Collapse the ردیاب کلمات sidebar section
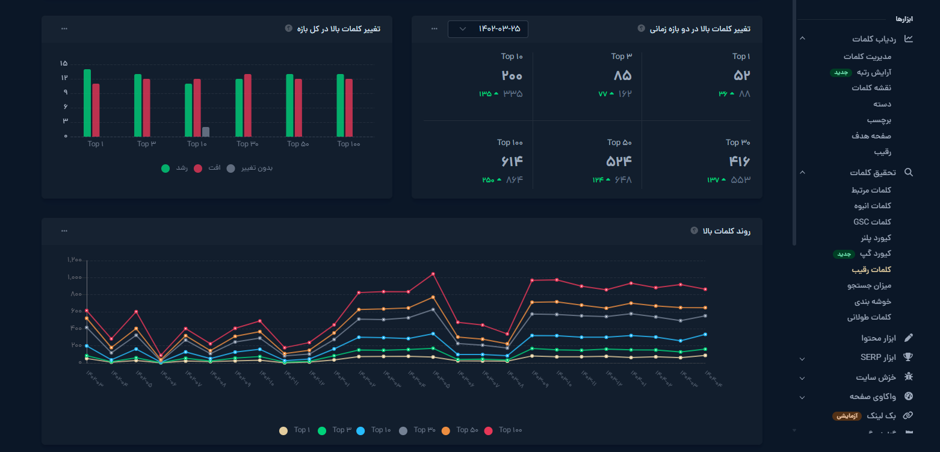Screen dimensions: 940x452 (802, 39)
